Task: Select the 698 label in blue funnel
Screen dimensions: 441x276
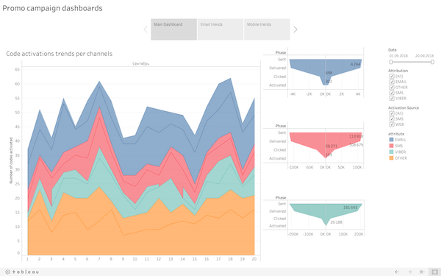Action: pyautogui.click(x=329, y=73)
